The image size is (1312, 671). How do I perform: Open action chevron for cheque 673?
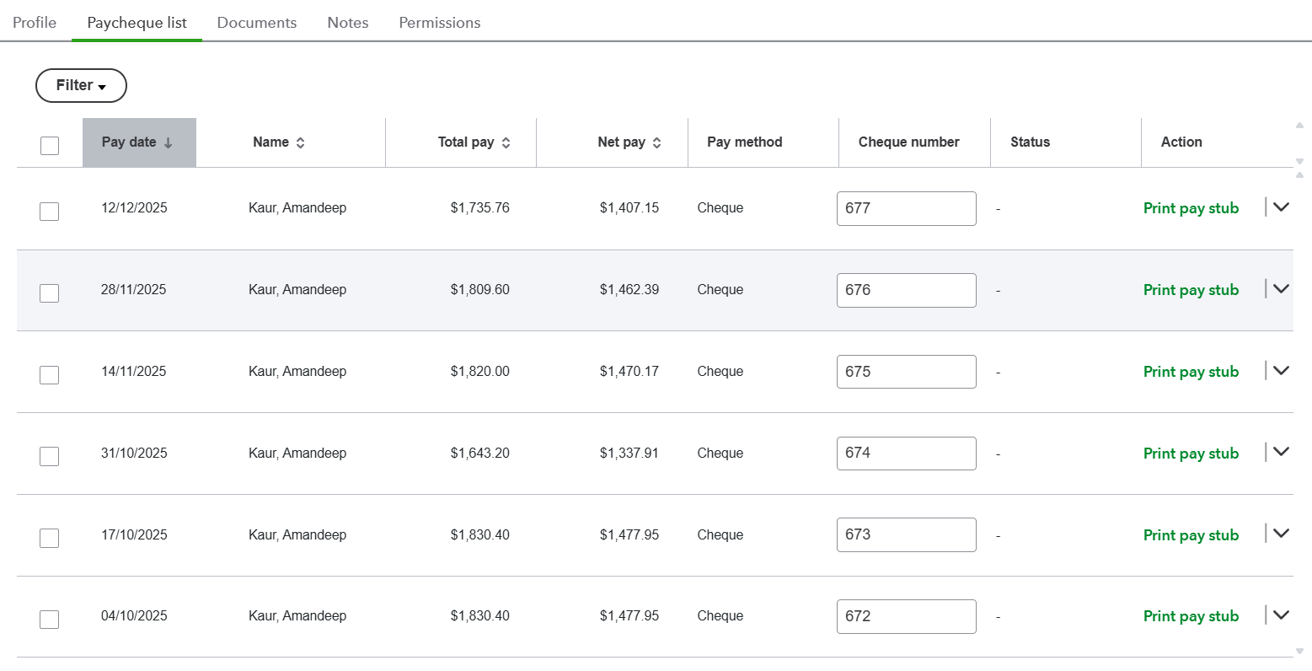click(1281, 534)
